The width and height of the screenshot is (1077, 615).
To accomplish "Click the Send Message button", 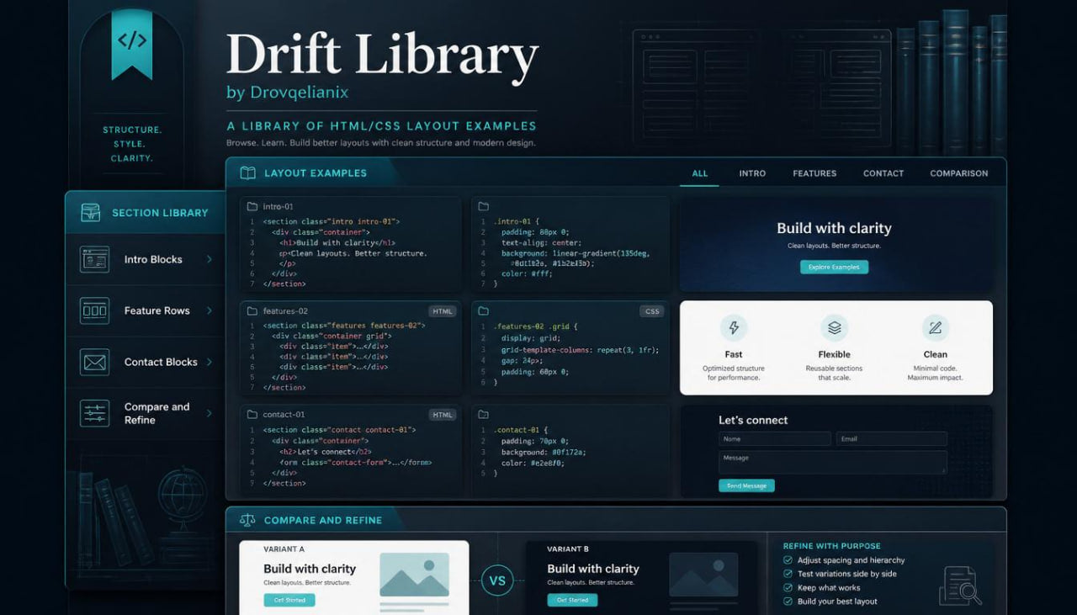I will point(746,485).
